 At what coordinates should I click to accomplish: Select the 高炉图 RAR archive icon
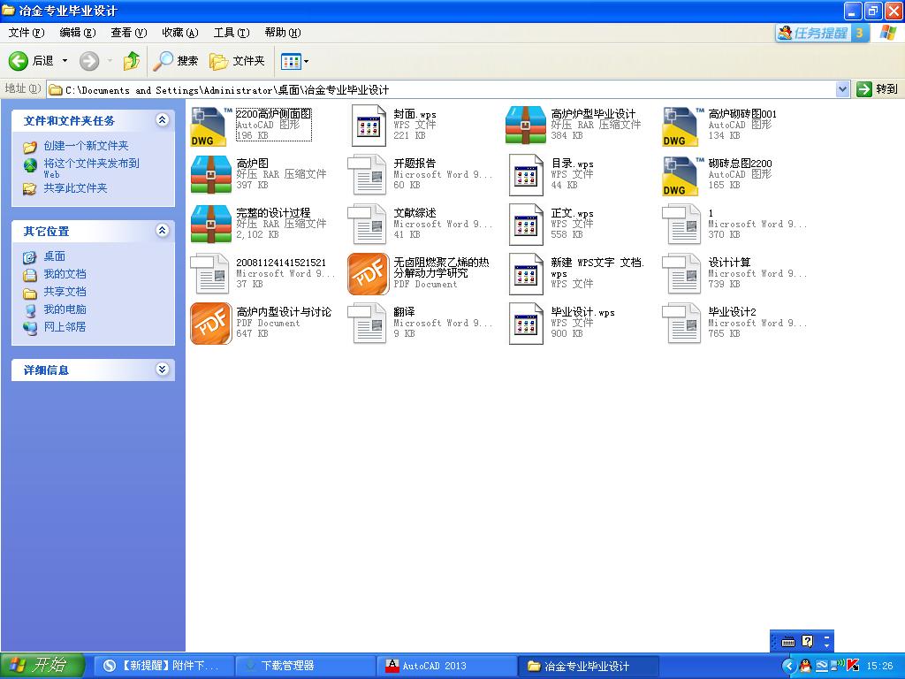pyautogui.click(x=210, y=175)
